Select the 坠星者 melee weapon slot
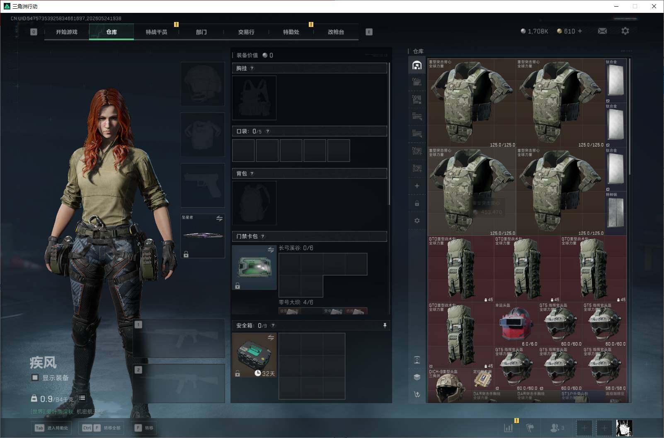 click(203, 236)
